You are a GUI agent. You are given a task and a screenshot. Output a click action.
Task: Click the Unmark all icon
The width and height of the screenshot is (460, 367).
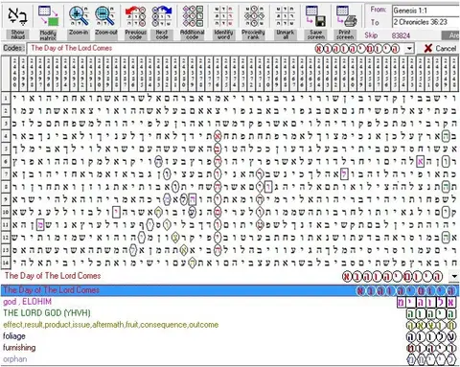pos(286,16)
